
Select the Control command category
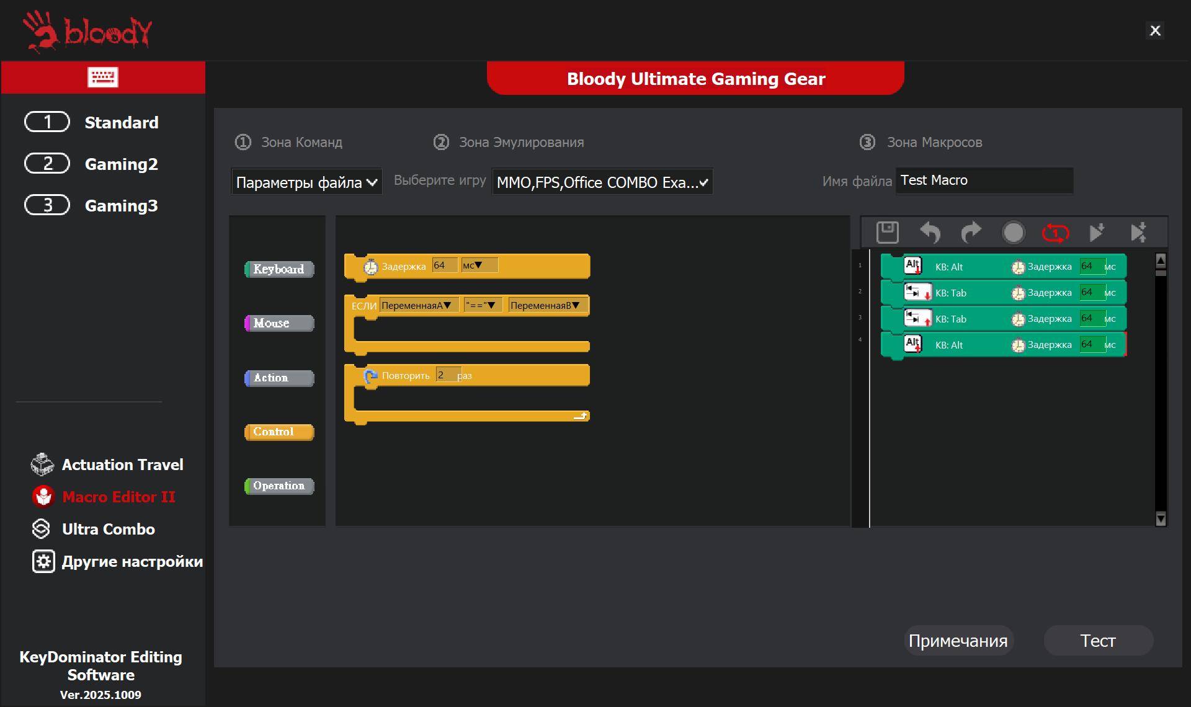[279, 432]
